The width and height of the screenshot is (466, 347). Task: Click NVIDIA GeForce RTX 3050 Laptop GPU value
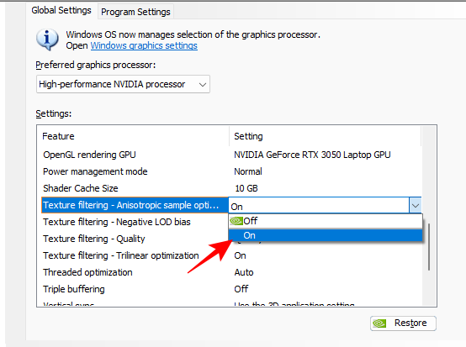[x=312, y=155]
